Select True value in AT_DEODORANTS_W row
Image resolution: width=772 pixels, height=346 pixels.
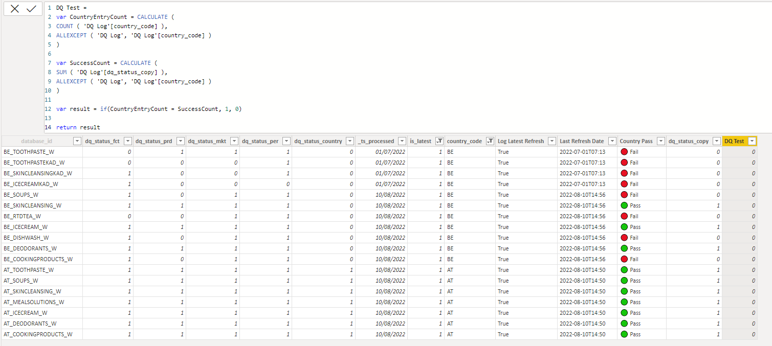pyautogui.click(x=503, y=324)
